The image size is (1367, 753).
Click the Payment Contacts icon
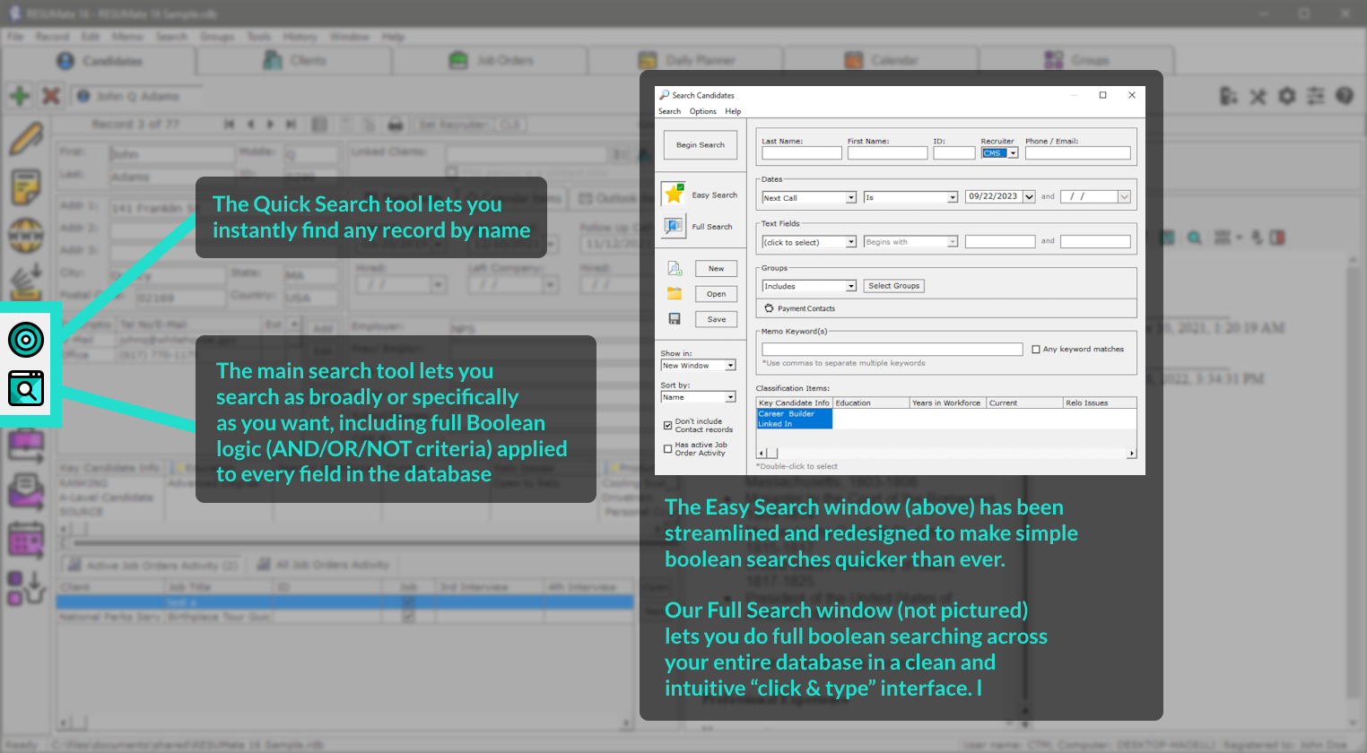[769, 308]
